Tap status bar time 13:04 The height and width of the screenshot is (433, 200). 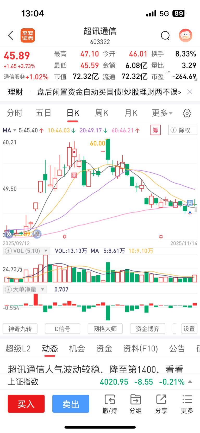point(33,14)
